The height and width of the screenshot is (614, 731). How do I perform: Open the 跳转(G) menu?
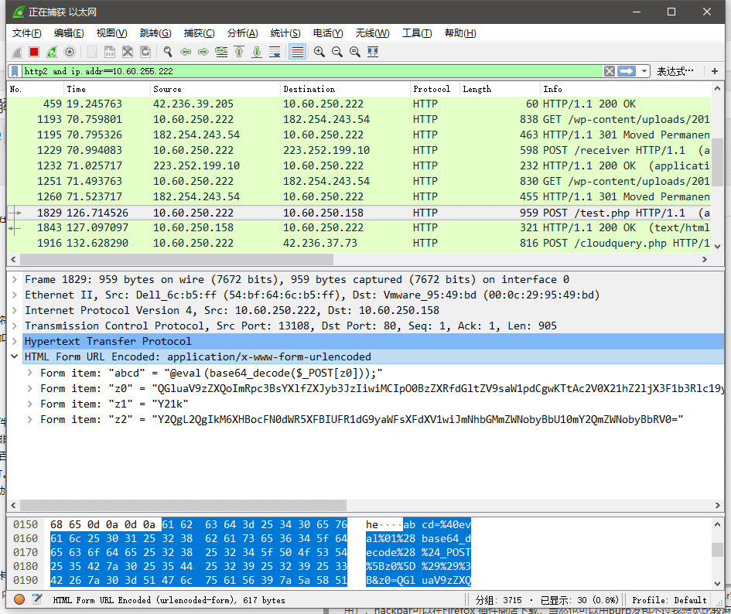(x=155, y=33)
